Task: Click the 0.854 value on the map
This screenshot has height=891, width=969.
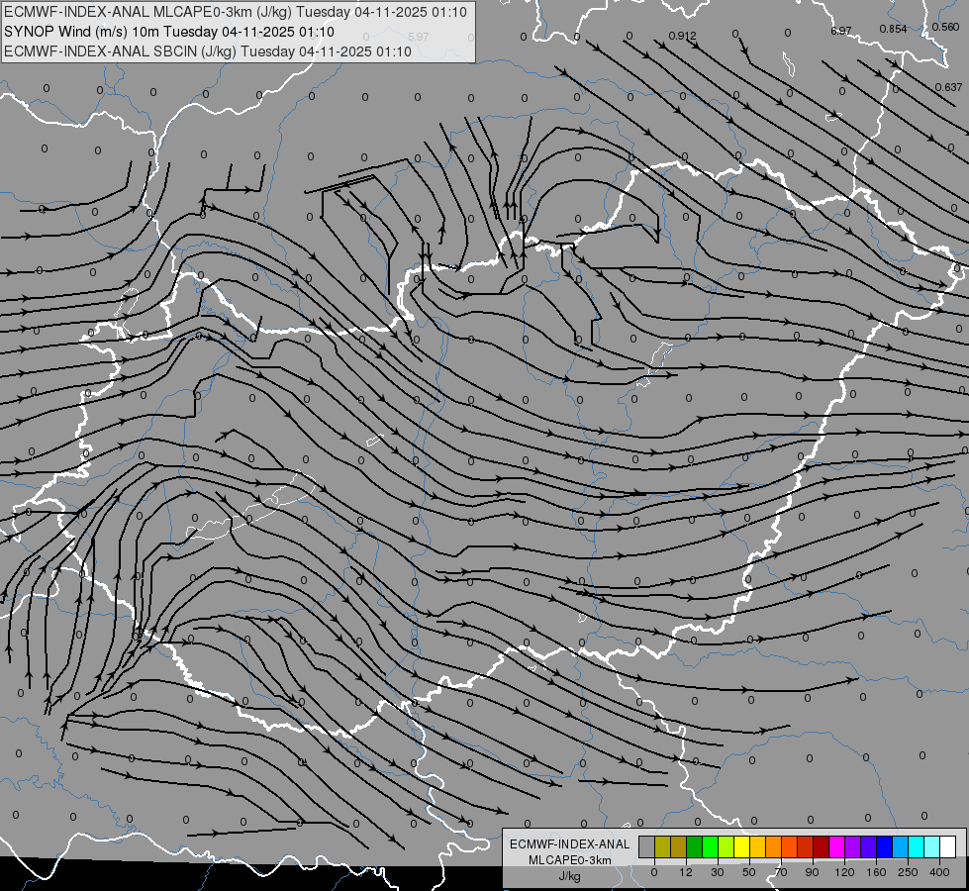Action: pyautogui.click(x=894, y=29)
